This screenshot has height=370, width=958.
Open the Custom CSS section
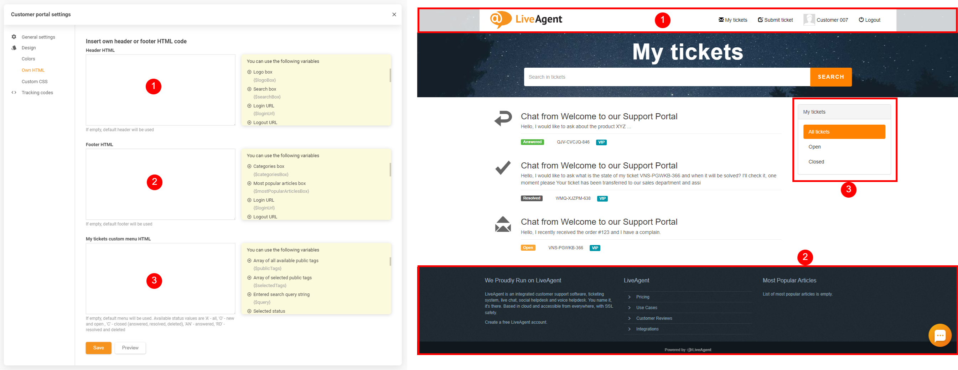35,82
